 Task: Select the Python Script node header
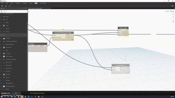[x=123, y=28]
